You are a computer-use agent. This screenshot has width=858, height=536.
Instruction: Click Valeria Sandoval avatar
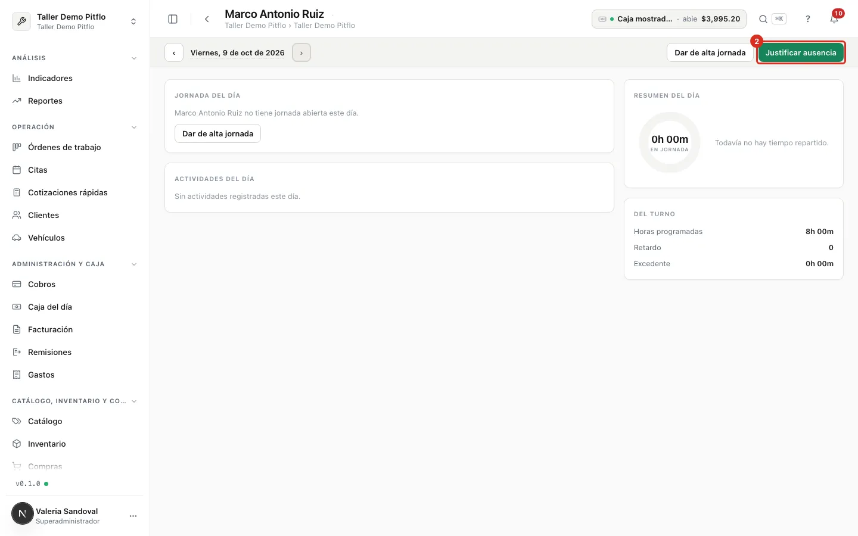click(x=23, y=513)
